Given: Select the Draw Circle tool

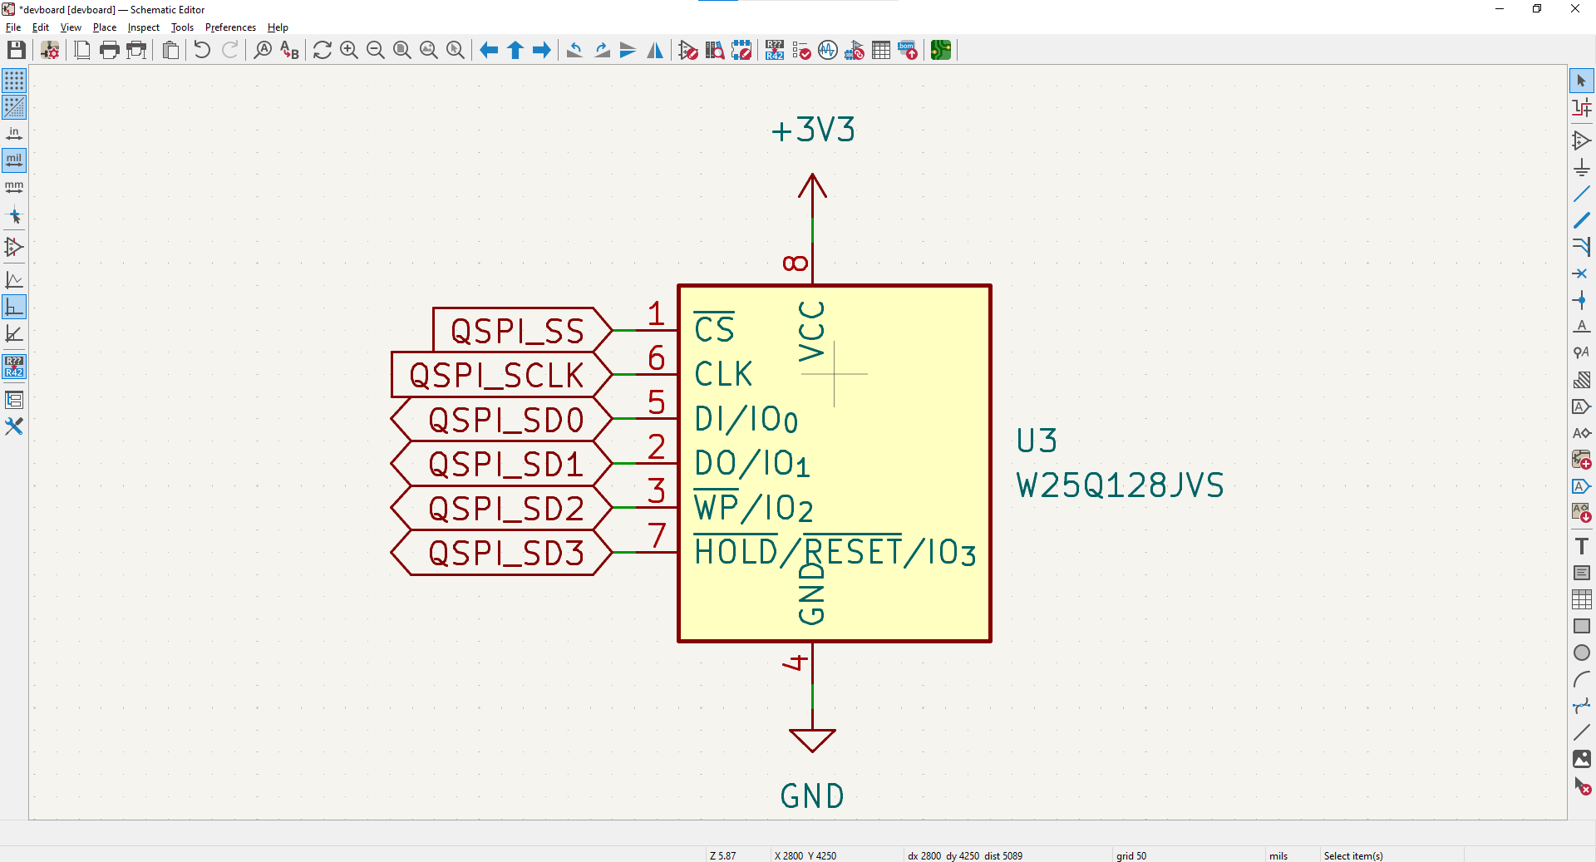Looking at the screenshot, I should (1581, 653).
